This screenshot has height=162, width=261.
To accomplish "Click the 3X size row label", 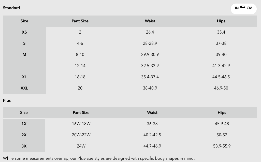I will [x=24, y=146].
